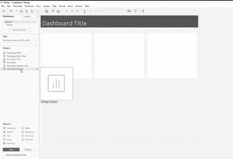The height and width of the screenshot is (159, 233).
Task: Open the Size dropdown Desktop Browser
Action: (x=19, y=40)
